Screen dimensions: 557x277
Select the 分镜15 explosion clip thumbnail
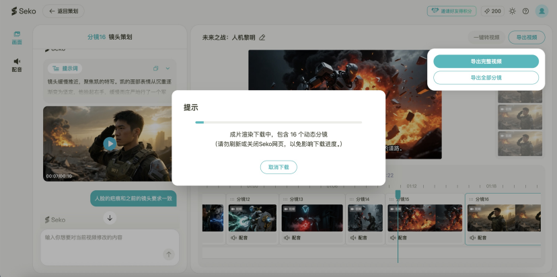coord(425,218)
